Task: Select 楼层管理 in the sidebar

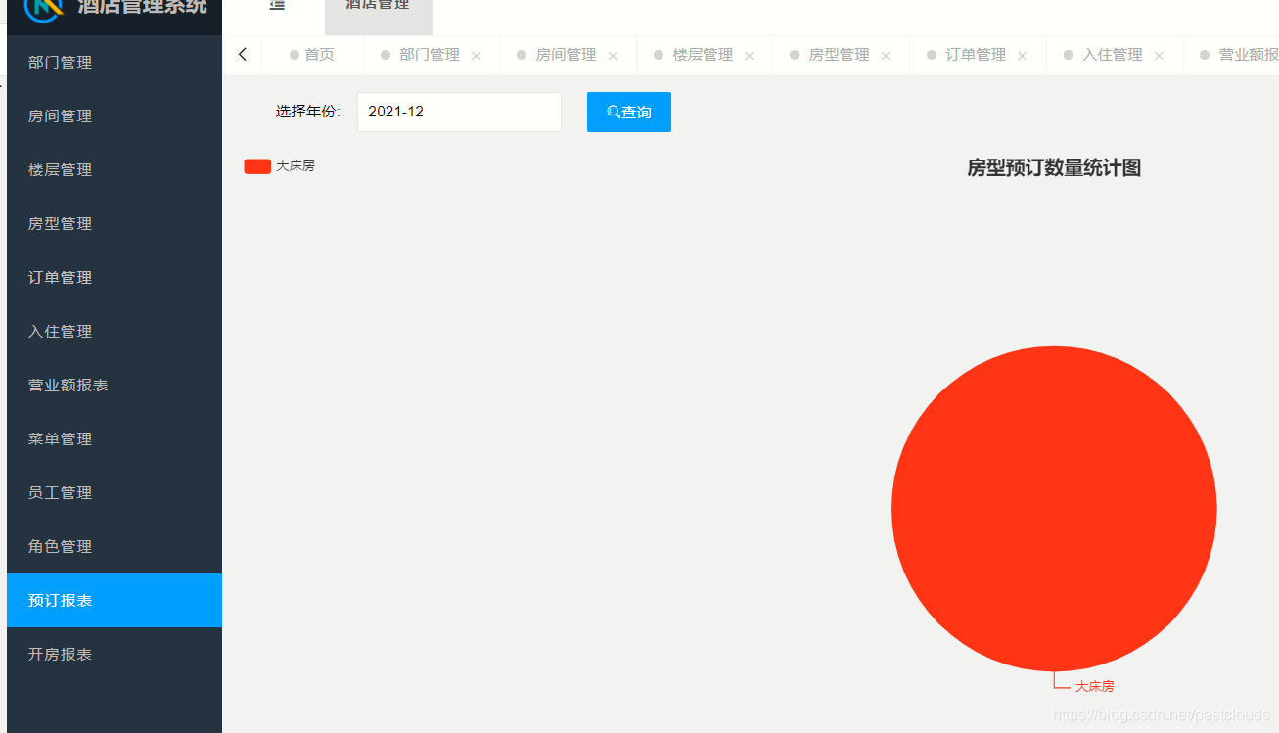Action: click(x=61, y=169)
